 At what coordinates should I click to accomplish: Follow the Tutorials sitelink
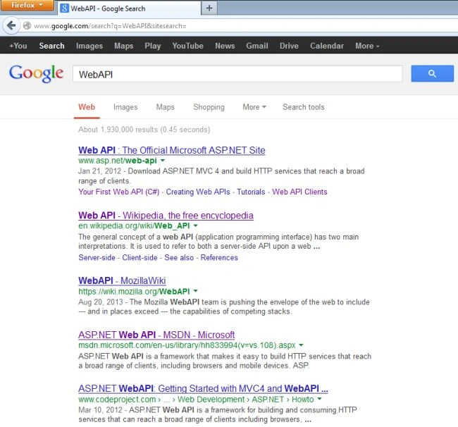pos(251,192)
